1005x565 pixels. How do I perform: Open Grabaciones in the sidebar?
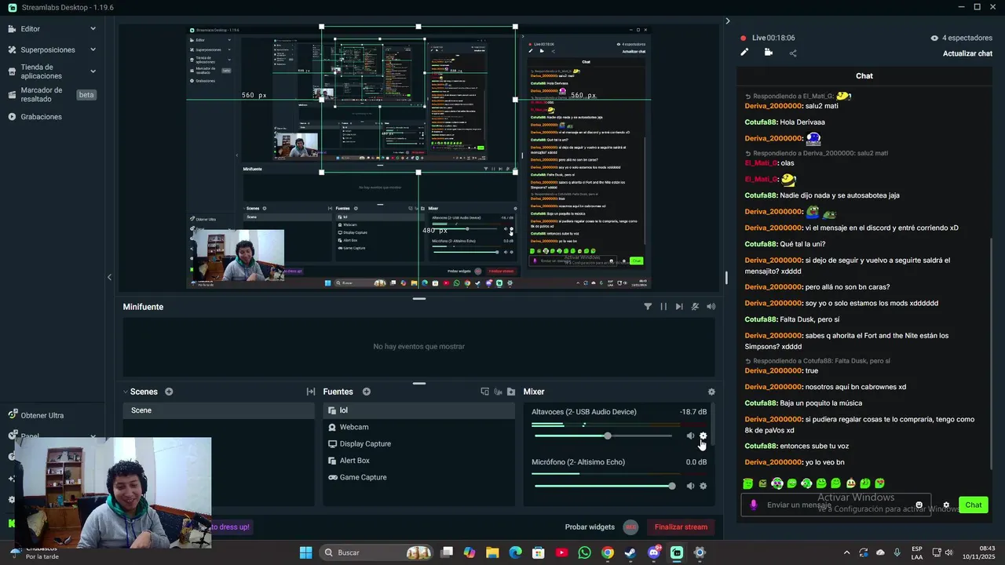[41, 117]
